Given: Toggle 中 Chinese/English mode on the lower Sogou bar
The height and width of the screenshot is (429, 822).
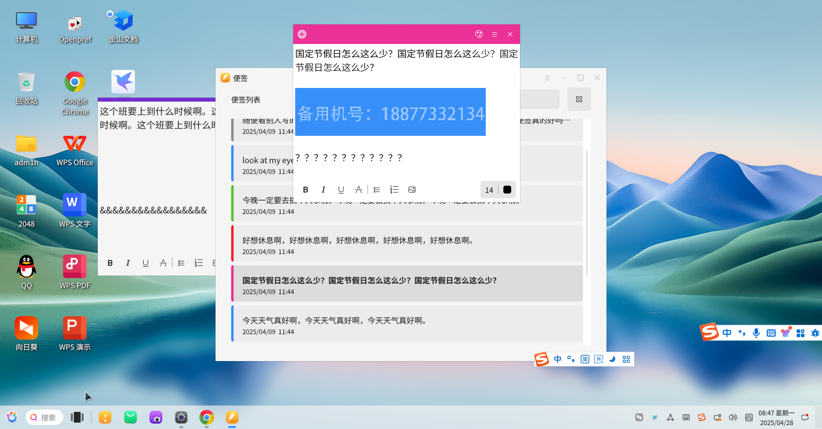Looking at the screenshot, I should (x=558, y=359).
